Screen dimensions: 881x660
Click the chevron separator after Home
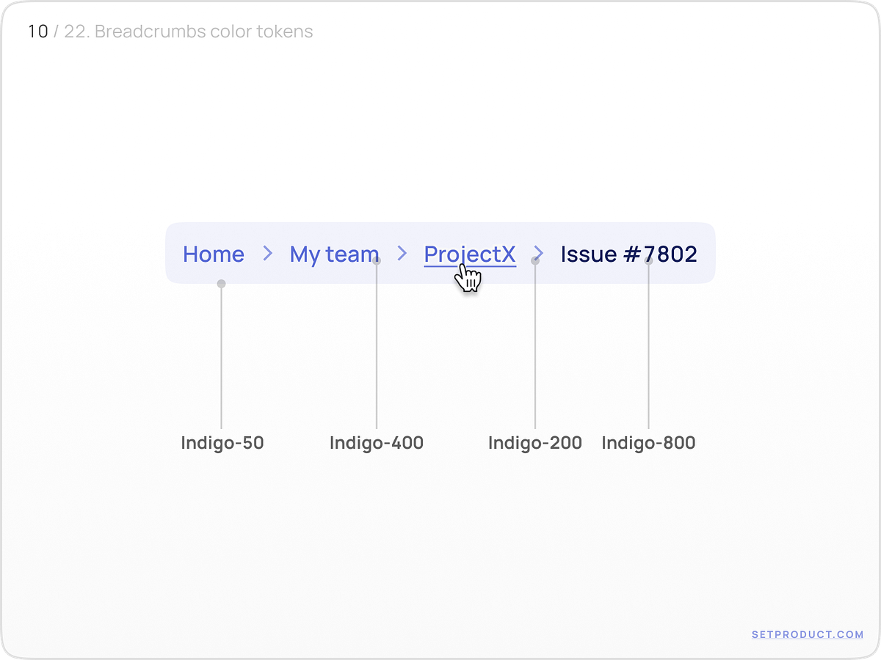click(x=266, y=254)
